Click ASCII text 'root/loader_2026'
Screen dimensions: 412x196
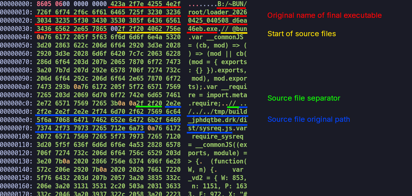(218, 12)
